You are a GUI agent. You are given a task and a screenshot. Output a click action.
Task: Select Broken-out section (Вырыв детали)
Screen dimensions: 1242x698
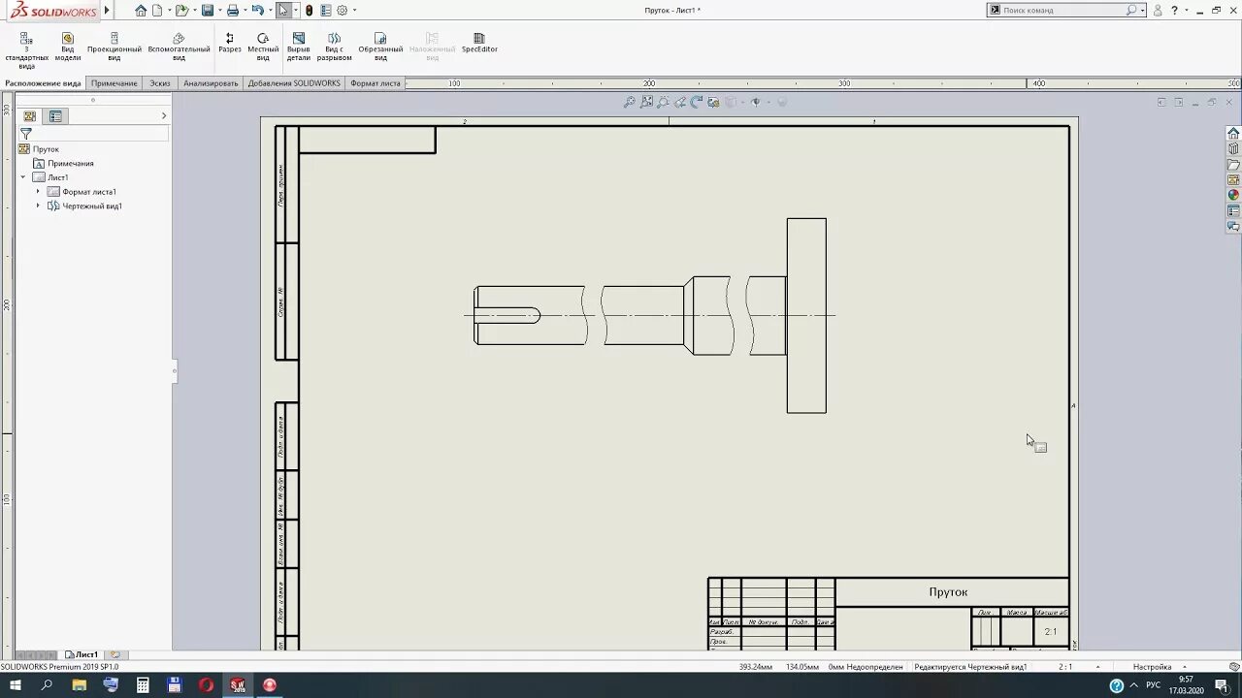pyautogui.click(x=299, y=47)
